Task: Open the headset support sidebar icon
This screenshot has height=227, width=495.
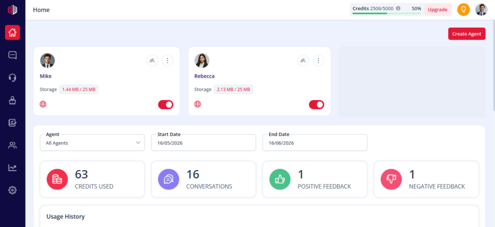Action: pyautogui.click(x=12, y=78)
